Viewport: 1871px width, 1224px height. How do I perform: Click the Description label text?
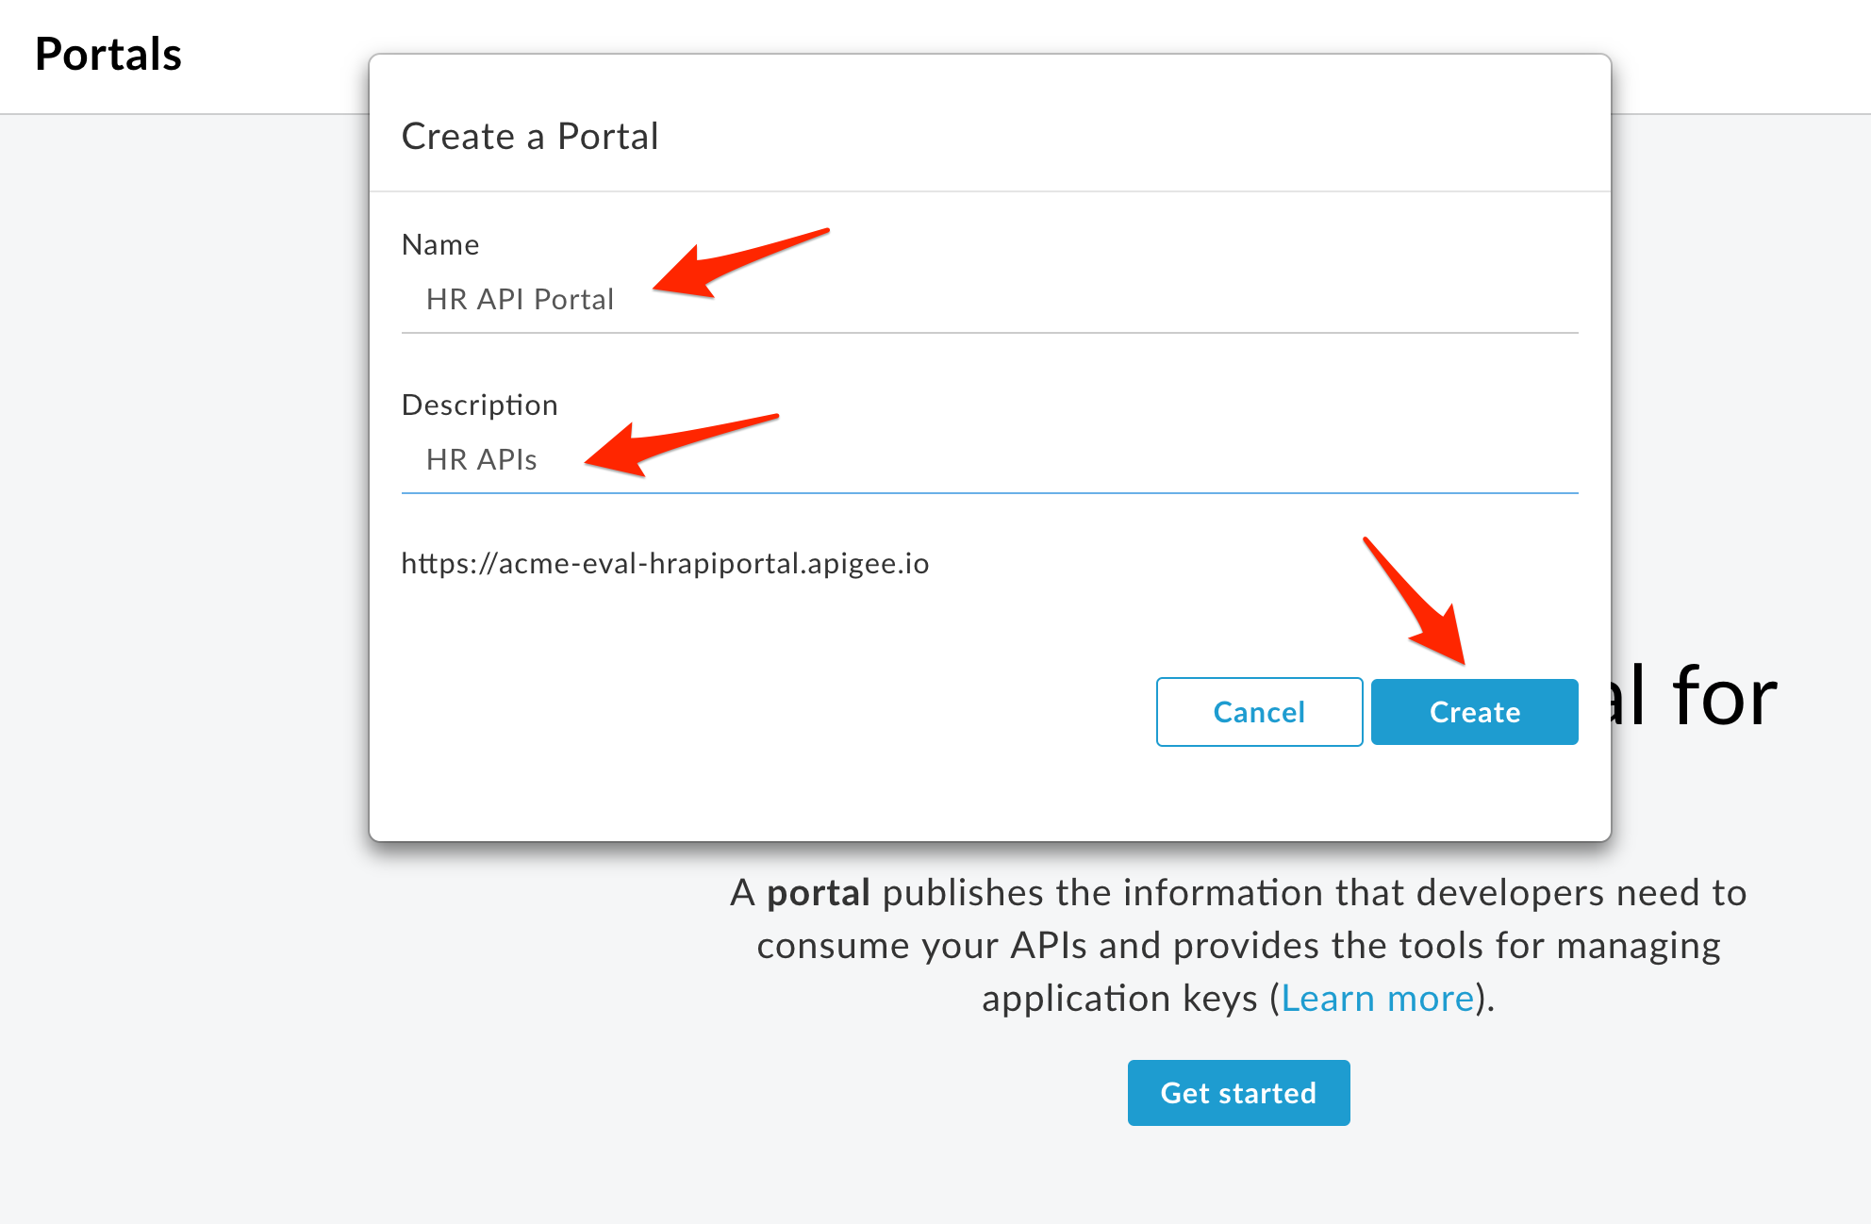(x=480, y=405)
